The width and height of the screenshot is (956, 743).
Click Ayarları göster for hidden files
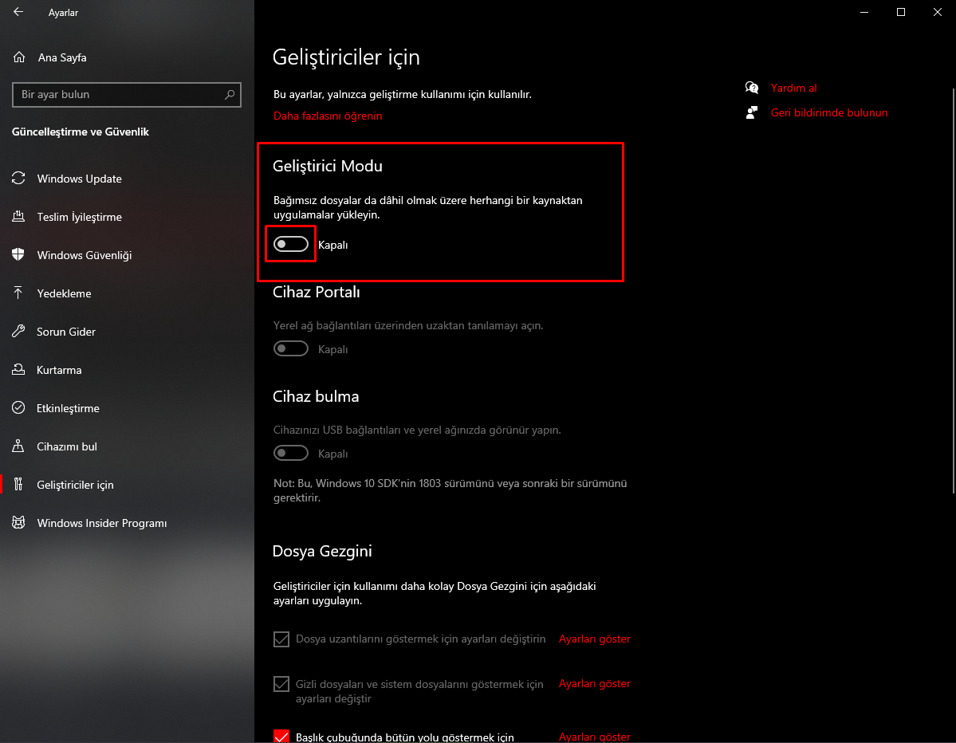click(x=595, y=683)
